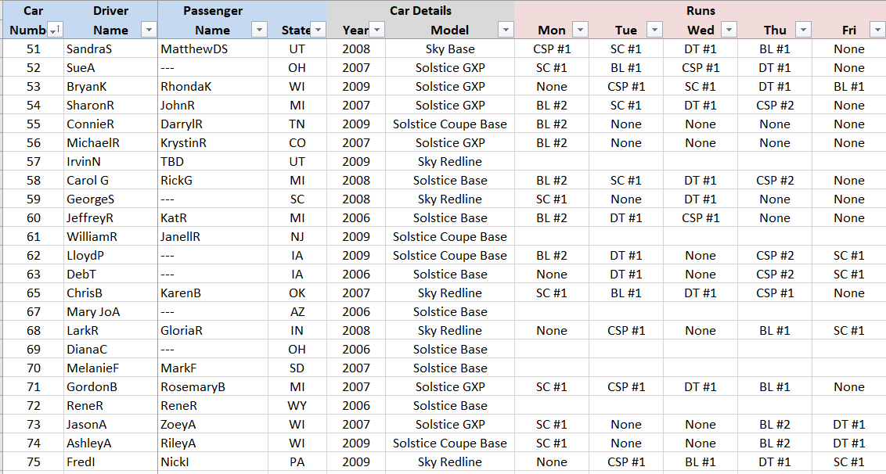Open the Wed column filter dropdown
The image size is (886, 474).
coord(729,30)
